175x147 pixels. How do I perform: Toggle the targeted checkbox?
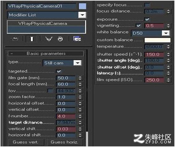pyautogui.click(x=59, y=71)
